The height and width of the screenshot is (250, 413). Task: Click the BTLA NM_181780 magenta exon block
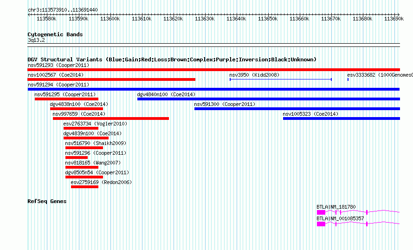pos(321,212)
